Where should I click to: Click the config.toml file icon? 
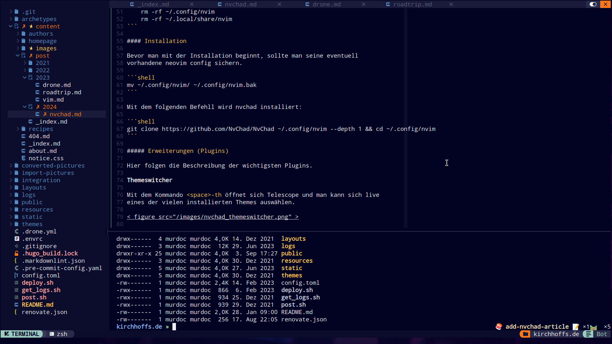coord(17,275)
